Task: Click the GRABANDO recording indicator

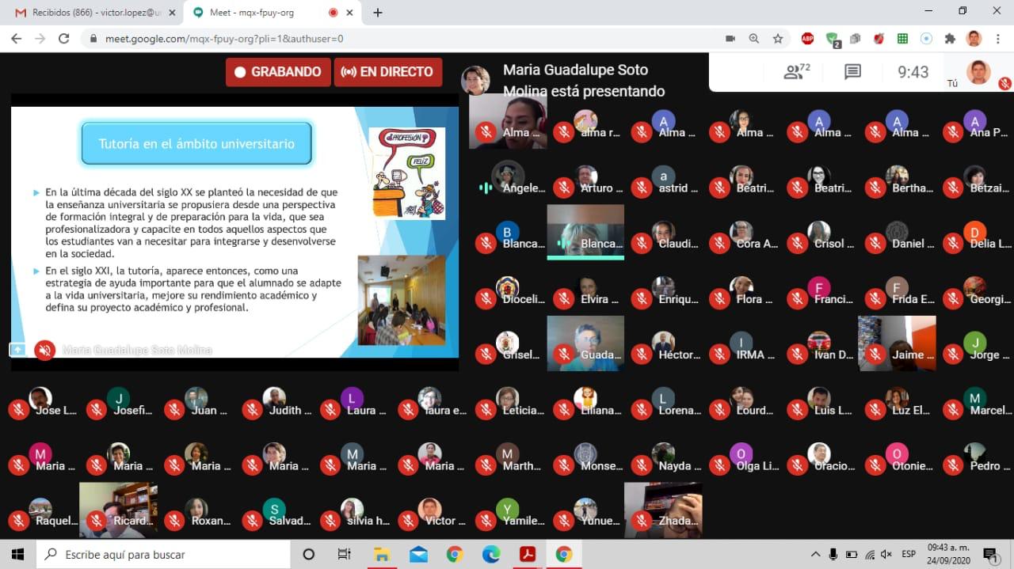Action: pyautogui.click(x=278, y=72)
